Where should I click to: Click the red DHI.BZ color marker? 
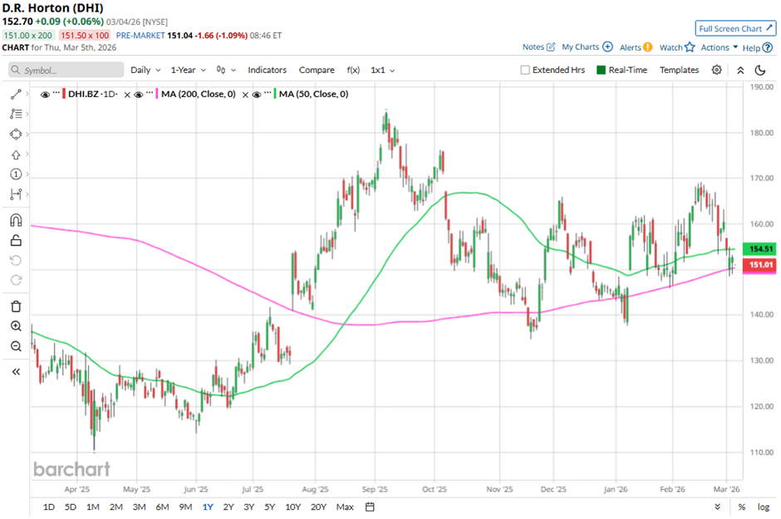click(64, 94)
